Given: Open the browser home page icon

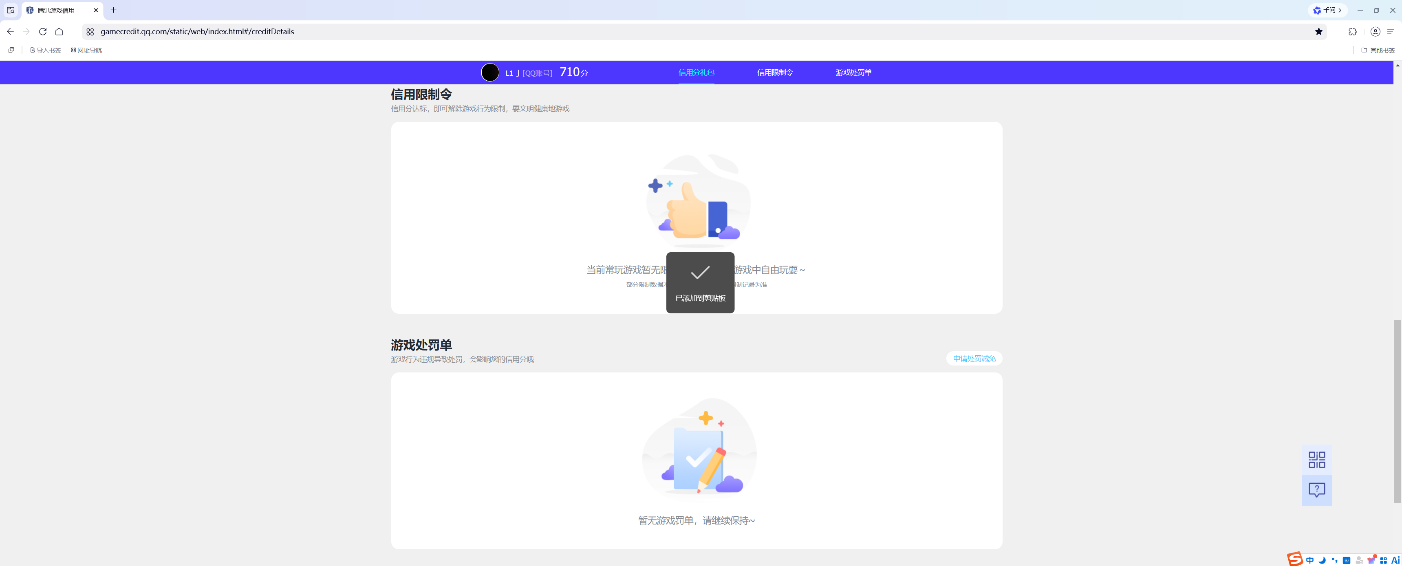Looking at the screenshot, I should [x=59, y=31].
